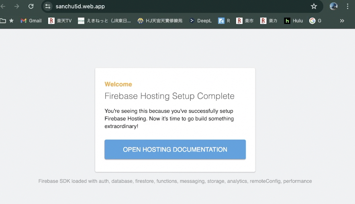Open the bookmarks folder icon at far left

(x=3, y=21)
